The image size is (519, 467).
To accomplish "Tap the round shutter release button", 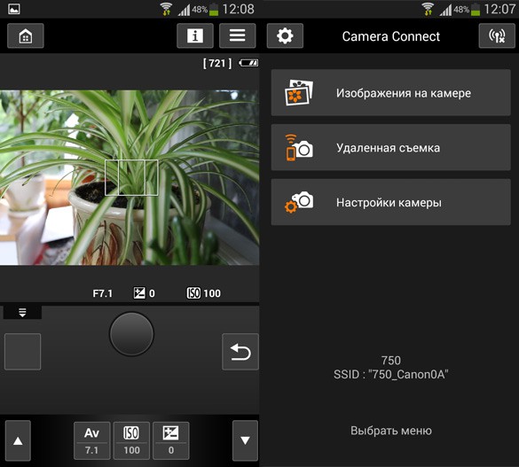I will point(131,334).
